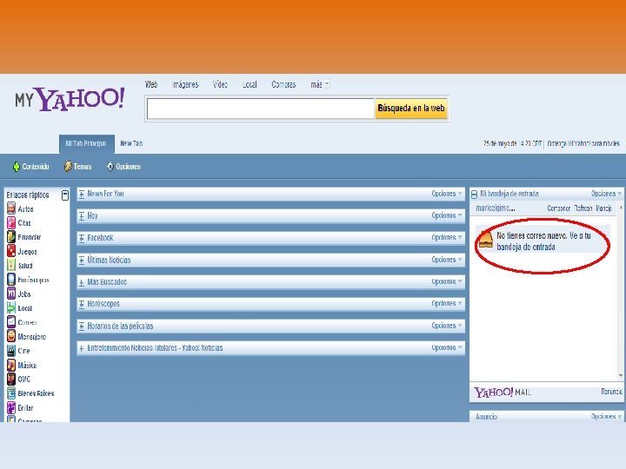Open the Música note icon

[x=11, y=365]
